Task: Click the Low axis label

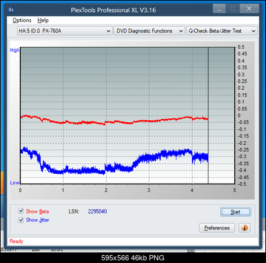Action: [15, 182]
